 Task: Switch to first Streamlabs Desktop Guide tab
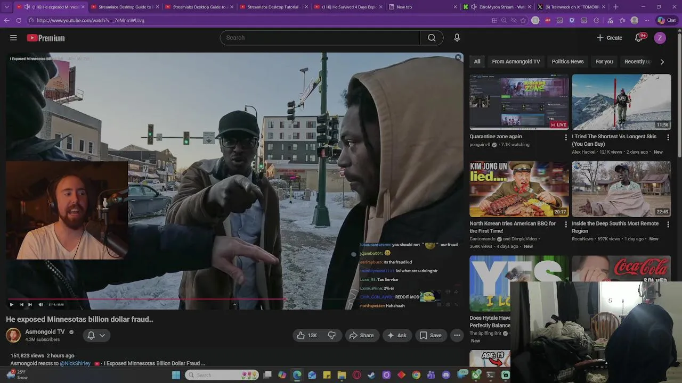point(124,7)
